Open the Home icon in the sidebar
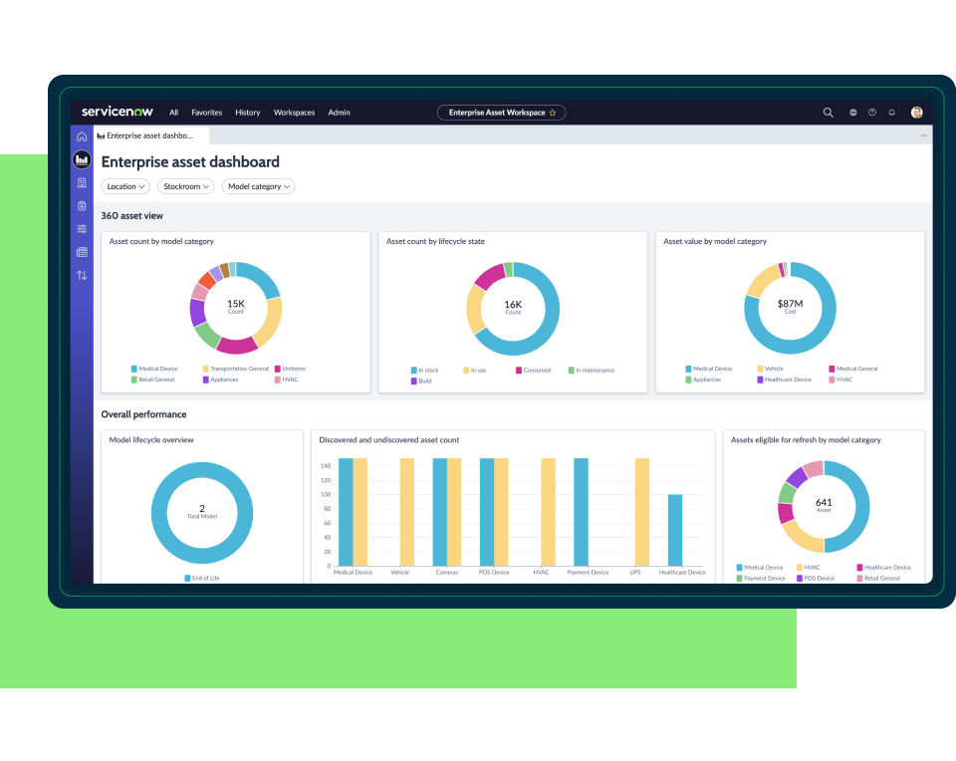The width and height of the screenshot is (956, 761). (82, 137)
